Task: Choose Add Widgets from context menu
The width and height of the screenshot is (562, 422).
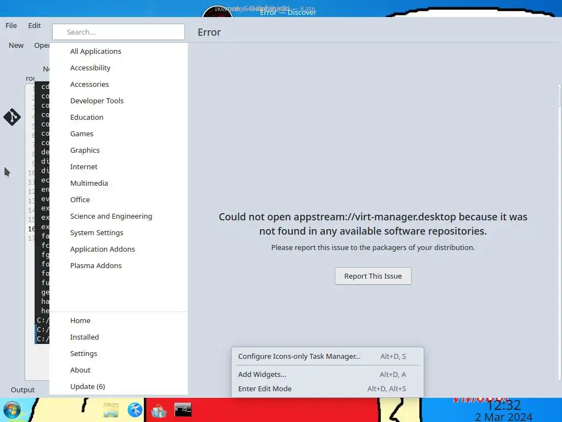Action: point(328,374)
